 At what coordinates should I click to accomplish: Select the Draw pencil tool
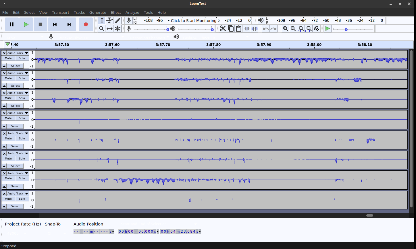pyautogui.click(x=118, y=20)
